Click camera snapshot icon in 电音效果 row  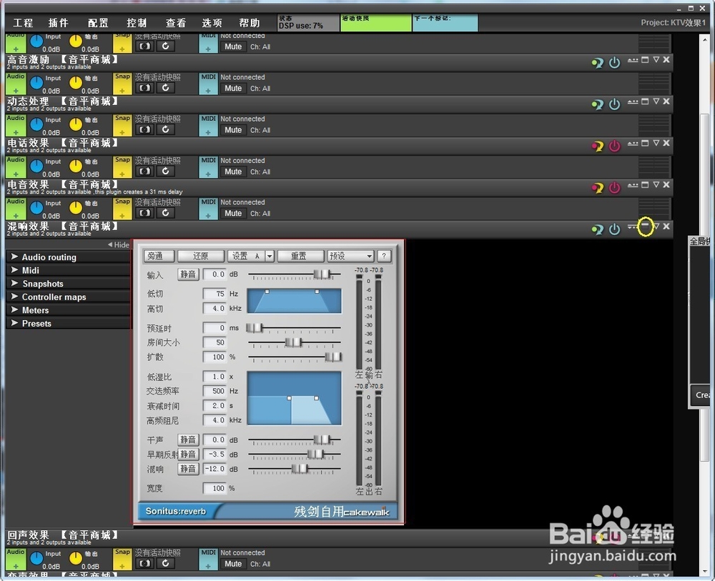pyautogui.click(x=144, y=213)
